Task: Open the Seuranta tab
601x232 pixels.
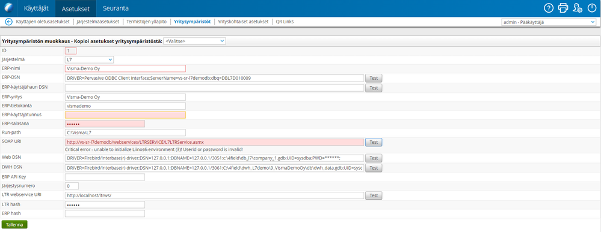Action: [116, 8]
